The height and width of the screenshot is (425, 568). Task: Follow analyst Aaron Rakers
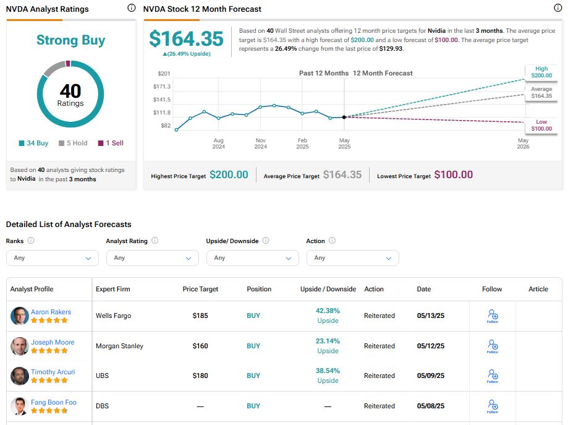coord(493,316)
